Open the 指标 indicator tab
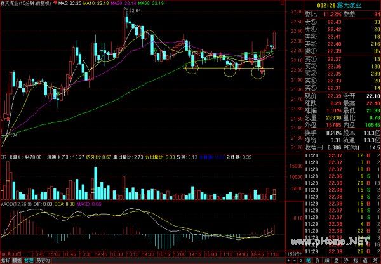This screenshot has width=381, height=264. point(5,261)
